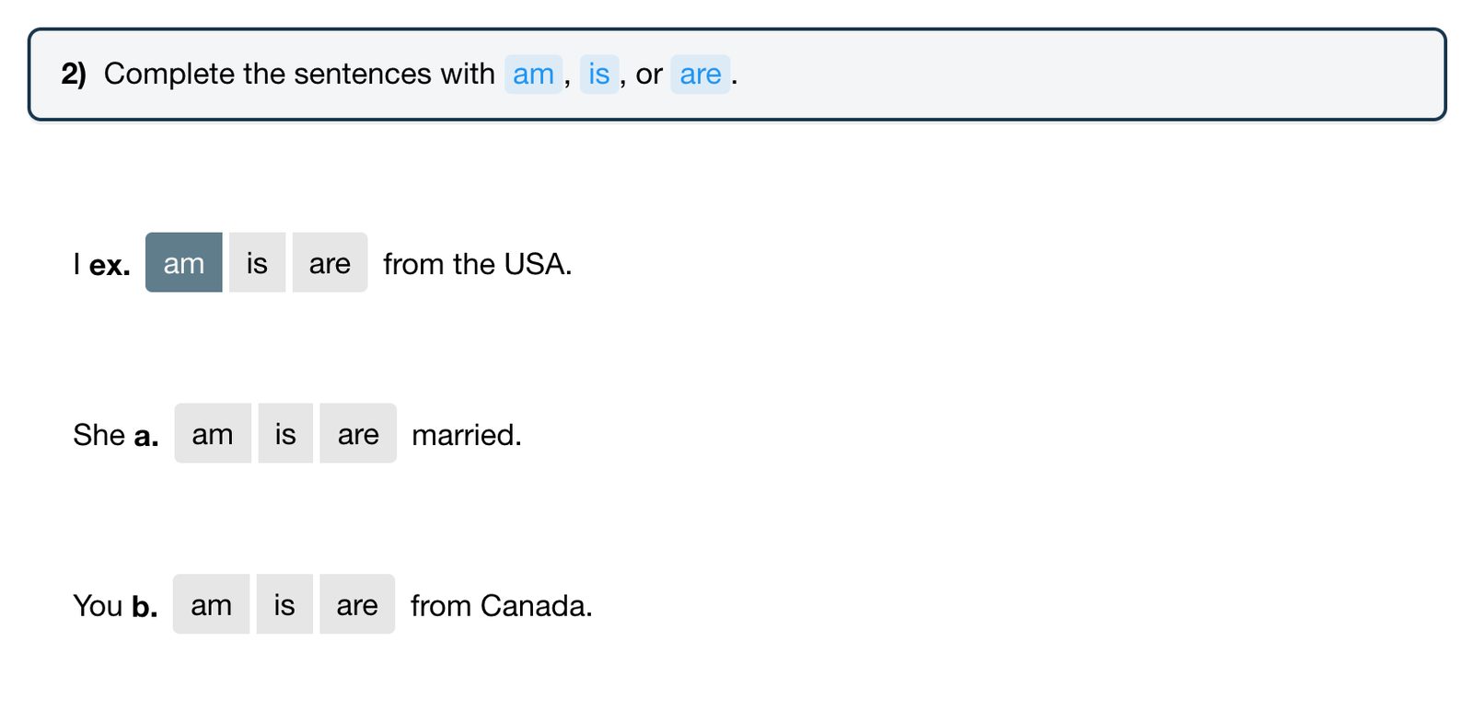Viewport: 1473px width, 721px height.
Task: Click the blue 'are' word in instructions
Action: tap(701, 74)
